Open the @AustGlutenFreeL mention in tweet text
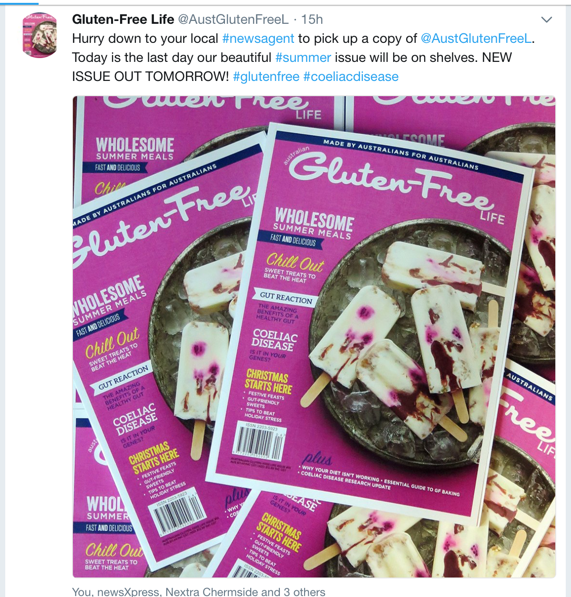The width and height of the screenshot is (571, 597). click(476, 39)
